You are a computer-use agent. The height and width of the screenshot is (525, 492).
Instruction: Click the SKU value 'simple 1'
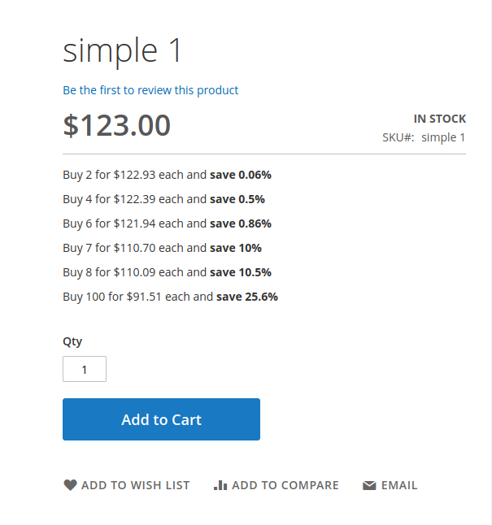(x=443, y=137)
